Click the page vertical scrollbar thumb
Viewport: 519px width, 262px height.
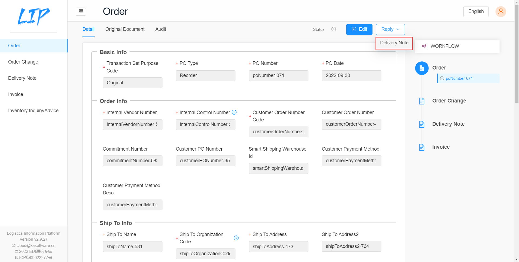click(x=517, y=54)
